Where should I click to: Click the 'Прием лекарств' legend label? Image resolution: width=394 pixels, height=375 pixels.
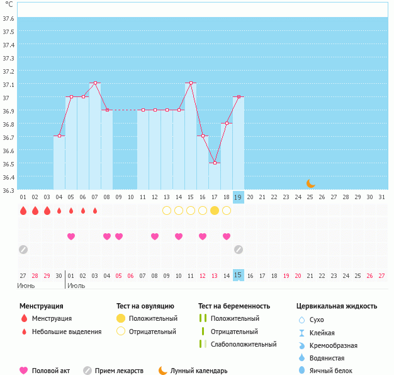click(x=119, y=371)
